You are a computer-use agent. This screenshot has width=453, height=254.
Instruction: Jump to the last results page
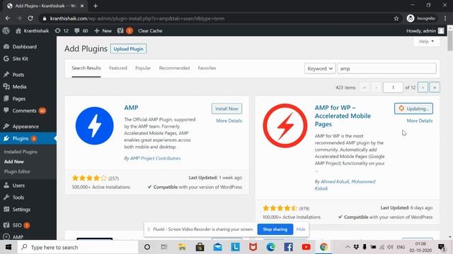[x=435, y=87]
